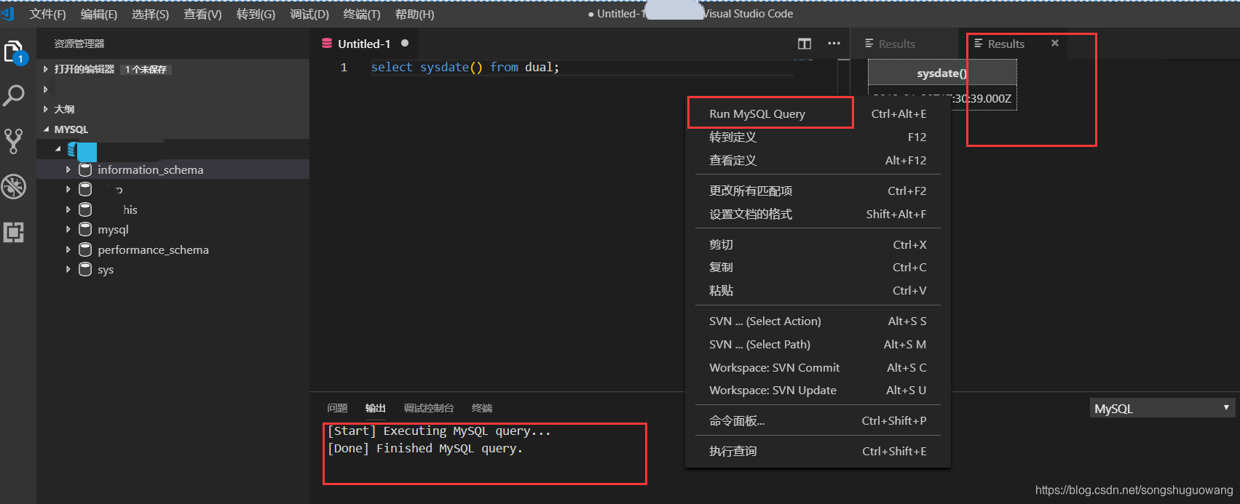
Task: Switch to the 调试控制台 panel tab
Action: (429, 408)
